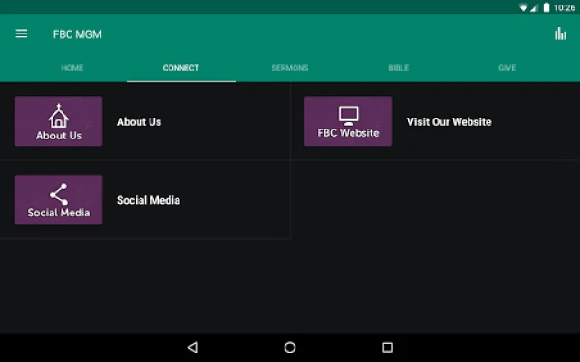Tap the FBC MGM app title
580x362 pixels.
78,34
